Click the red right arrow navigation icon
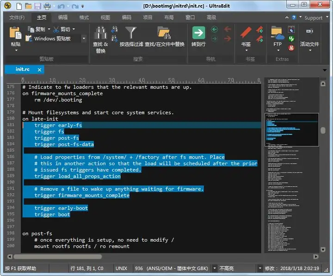This screenshot has width=333, height=276. click(228, 38)
